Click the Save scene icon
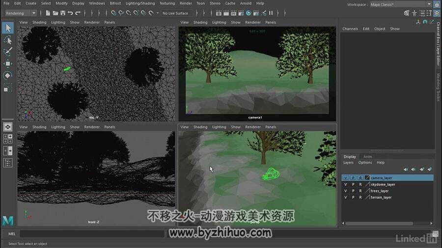Screen dimensions: 442x248 pyautogui.click(x=63, y=13)
